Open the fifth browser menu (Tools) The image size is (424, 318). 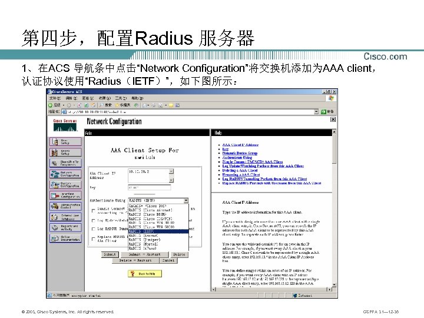(x=121, y=98)
